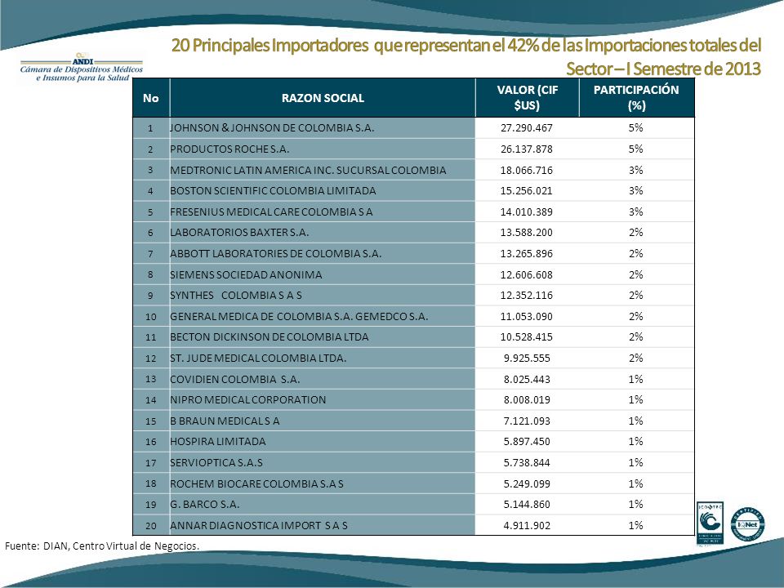
Task: Click the value 8.008.019
Action: click(x=527, y=400)
